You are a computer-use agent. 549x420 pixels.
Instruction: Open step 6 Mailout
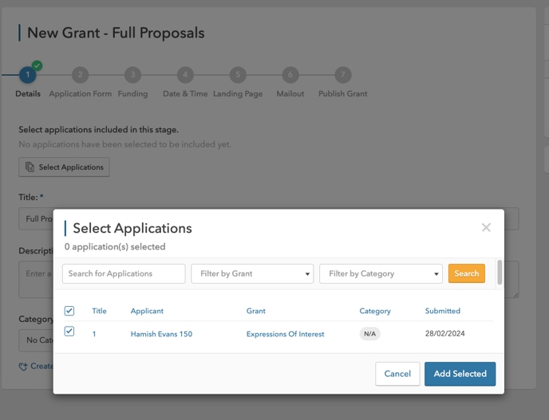[x=290, y=76]
